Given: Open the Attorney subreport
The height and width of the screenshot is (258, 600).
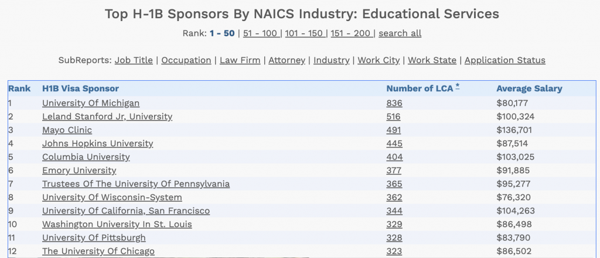Looking at the screenshot, I should tap(287, 60).
